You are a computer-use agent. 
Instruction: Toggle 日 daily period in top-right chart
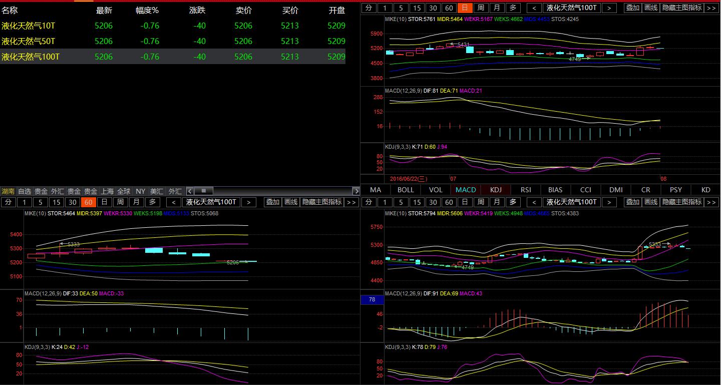tap(465, 8)
